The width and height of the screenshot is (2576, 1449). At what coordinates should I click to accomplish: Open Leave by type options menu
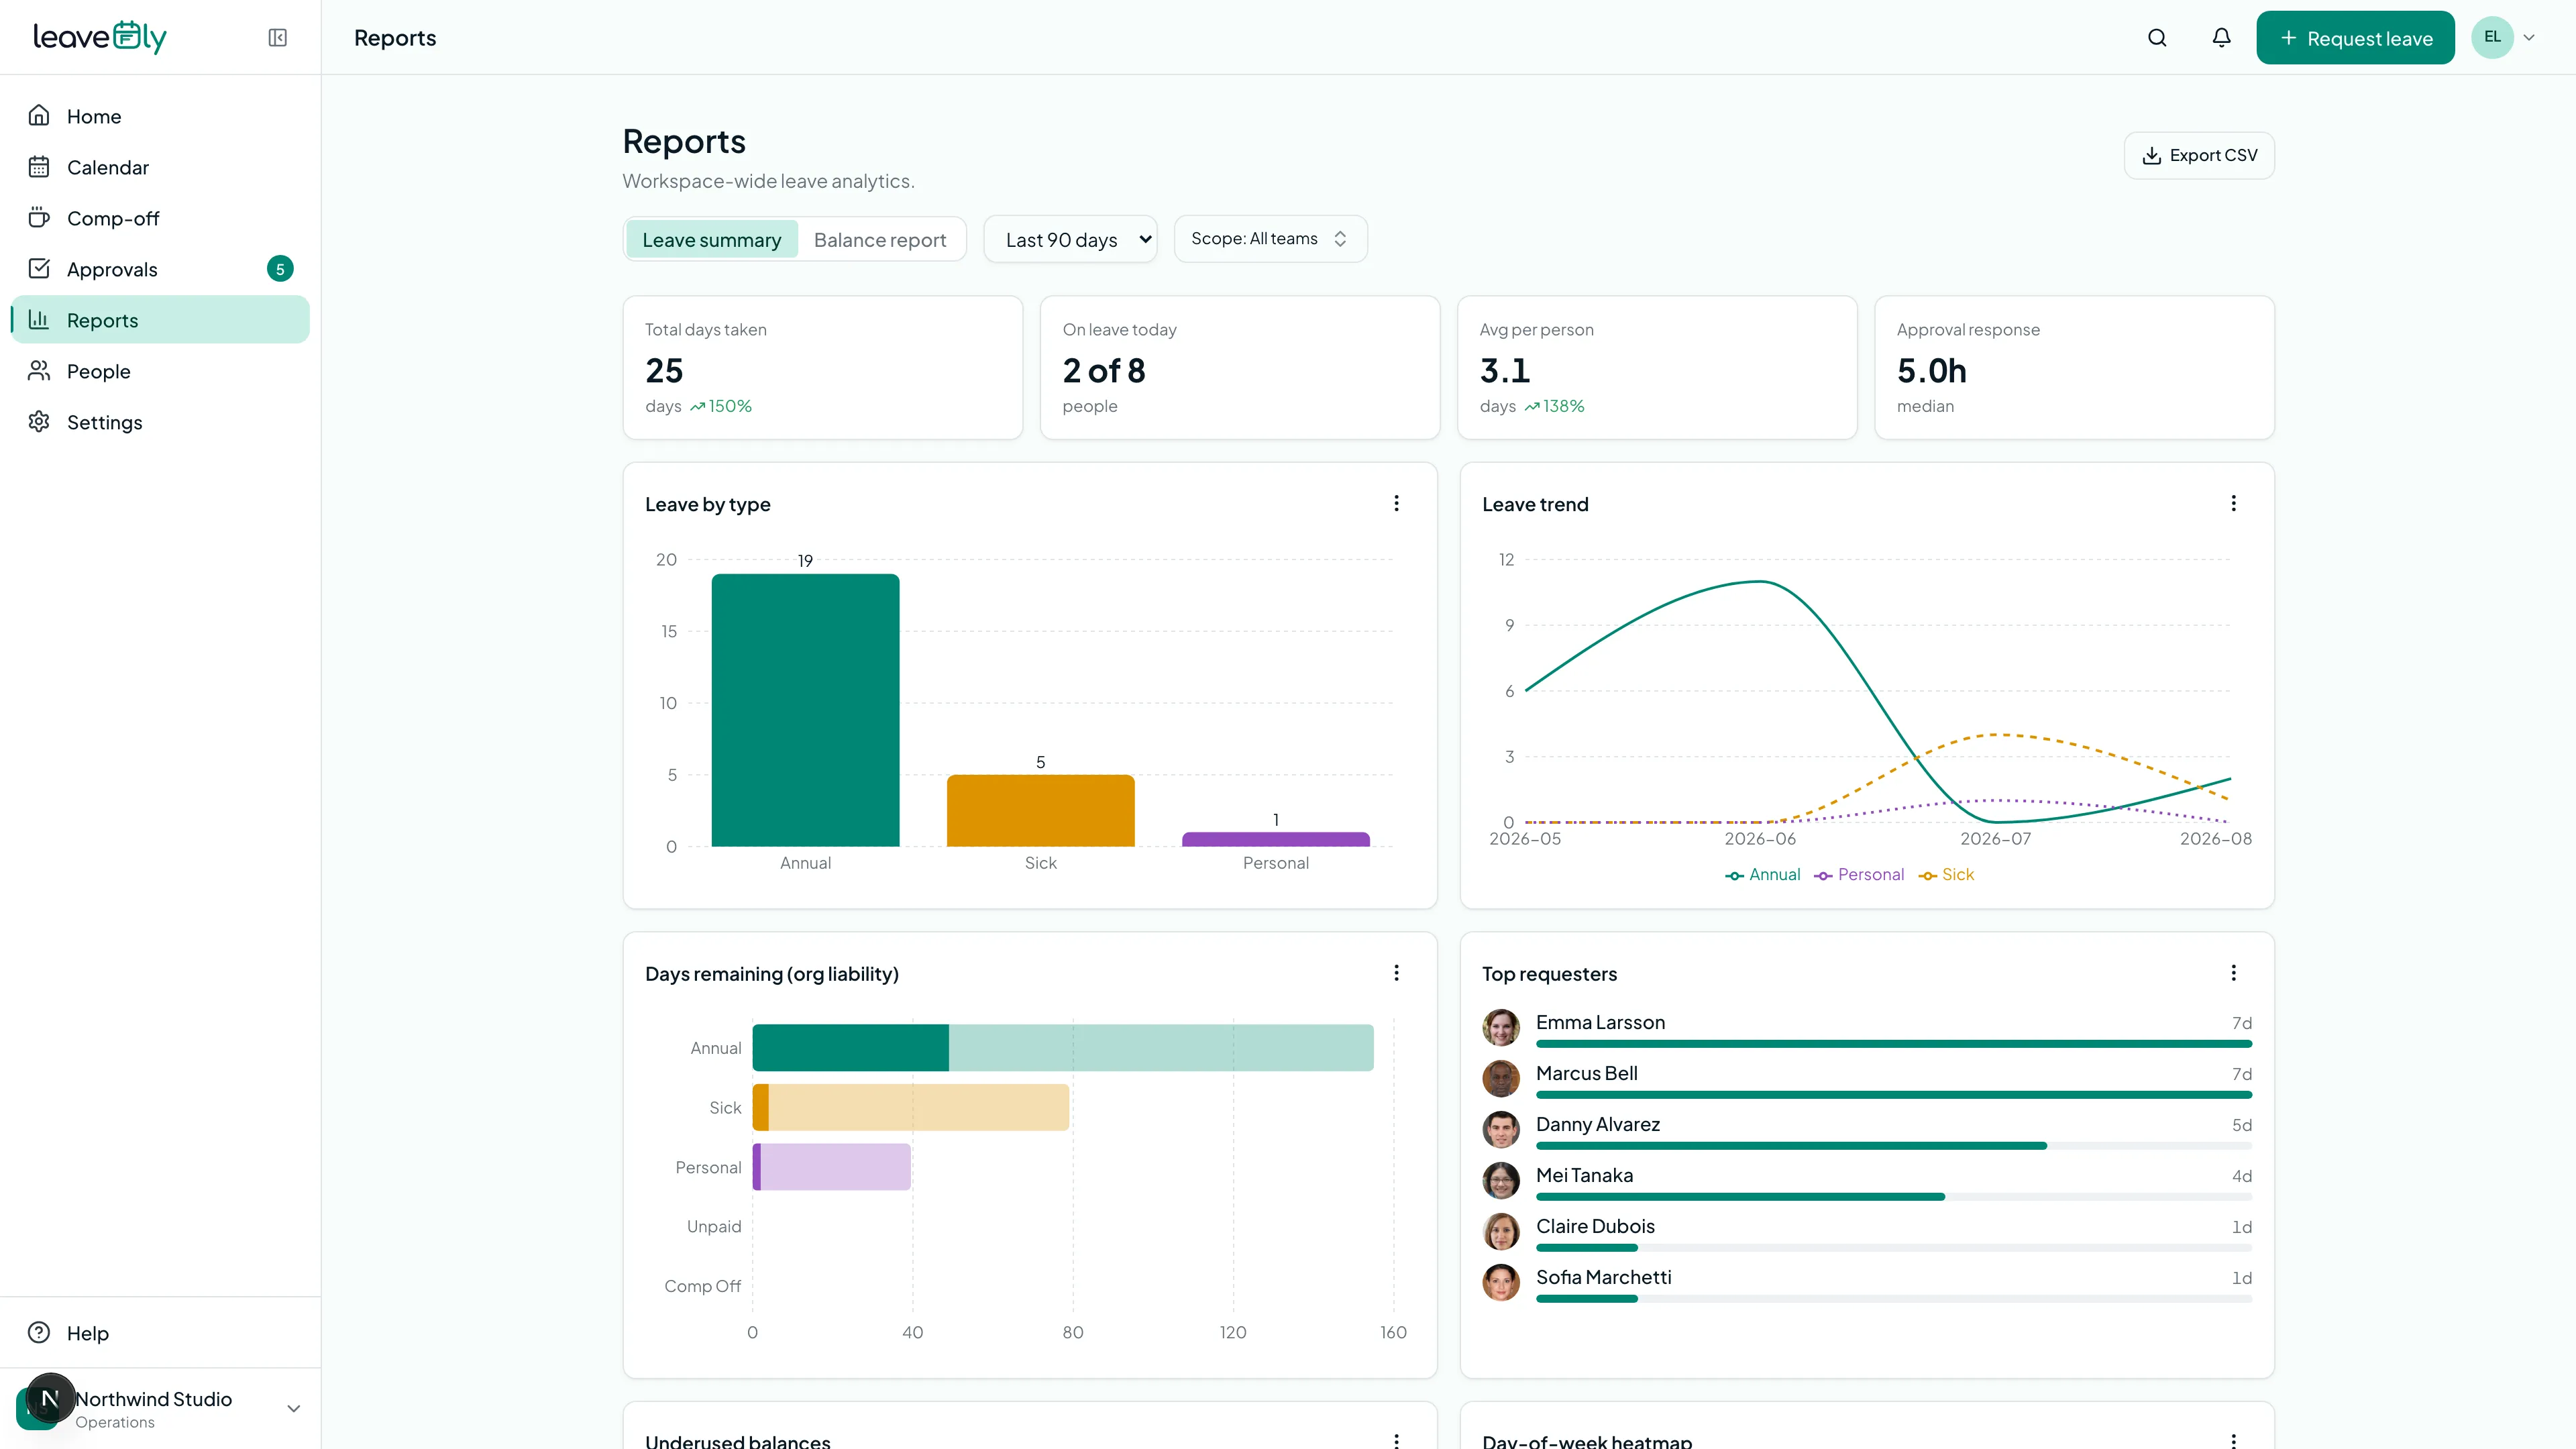coord(1397,504)
